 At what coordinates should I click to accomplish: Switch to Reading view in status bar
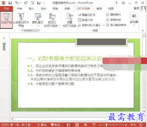[86, 125]
